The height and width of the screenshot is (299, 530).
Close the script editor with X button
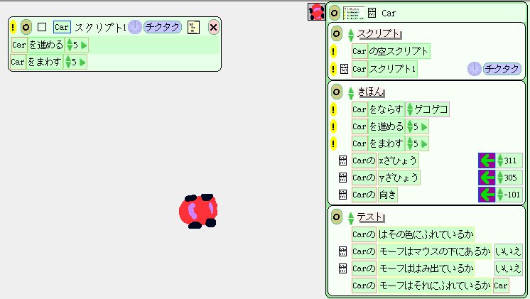213,27
